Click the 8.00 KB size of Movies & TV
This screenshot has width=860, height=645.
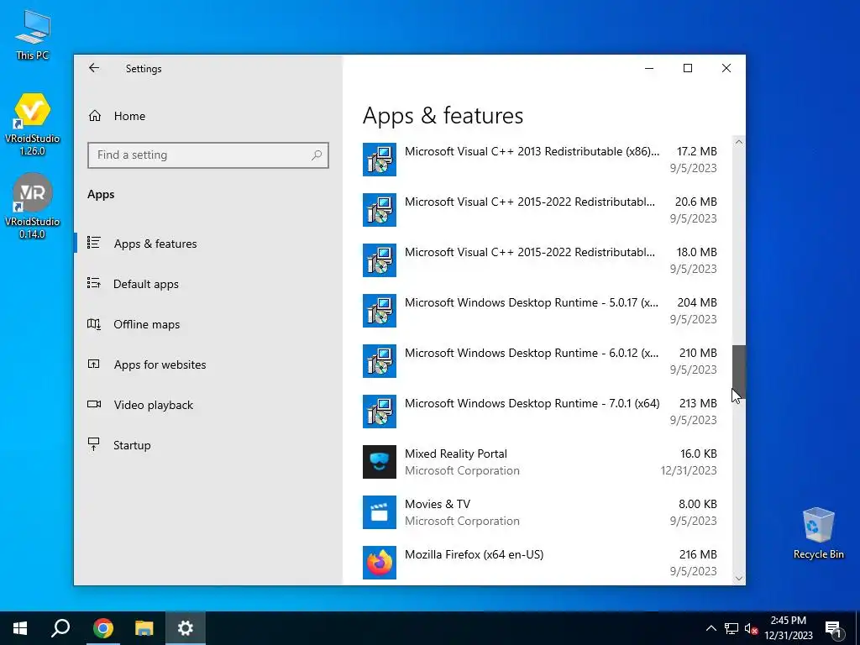pyautogui.click(x=698, y=504)
